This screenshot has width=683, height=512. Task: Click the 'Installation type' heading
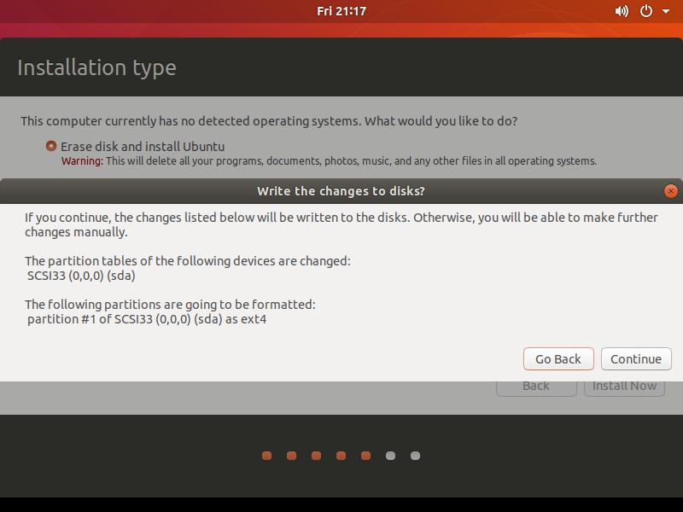[96, 68]
